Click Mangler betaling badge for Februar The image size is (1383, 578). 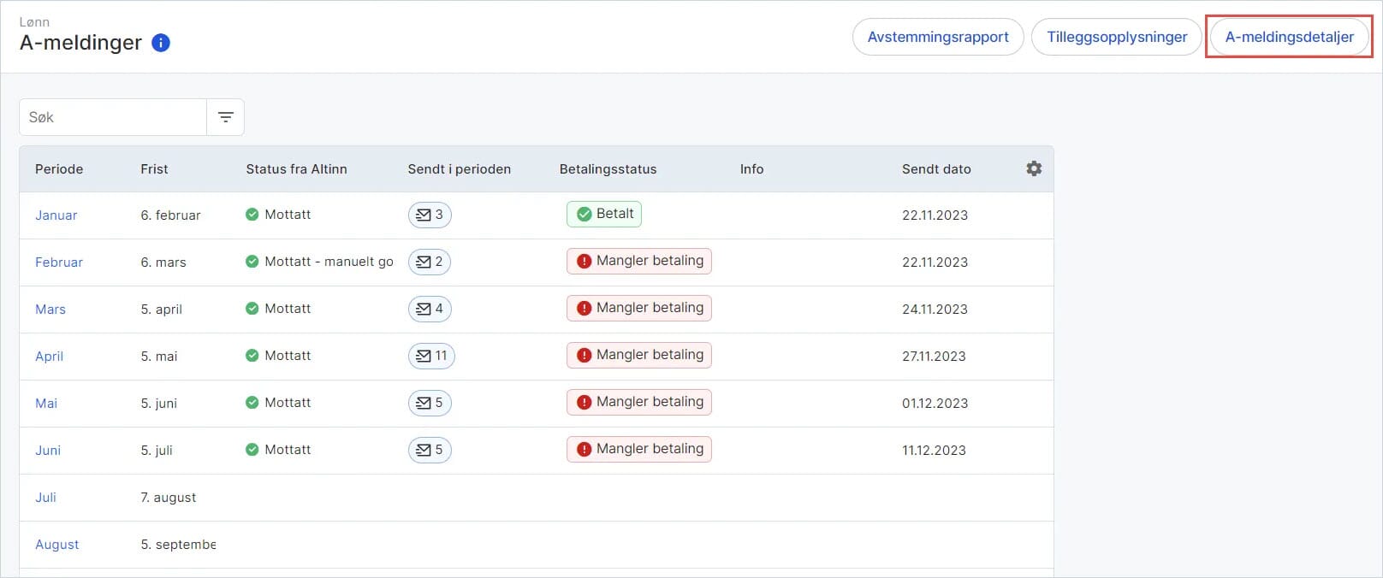click(x=639, y=261)
